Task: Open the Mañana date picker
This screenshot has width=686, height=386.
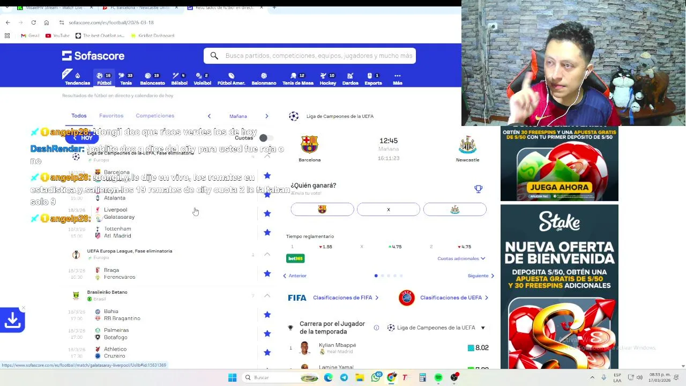Action: pyautogui.click(x=238, y=116)
